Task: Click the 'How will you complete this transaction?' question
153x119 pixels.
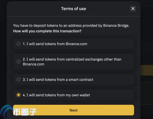Action: tap(47, 31)
